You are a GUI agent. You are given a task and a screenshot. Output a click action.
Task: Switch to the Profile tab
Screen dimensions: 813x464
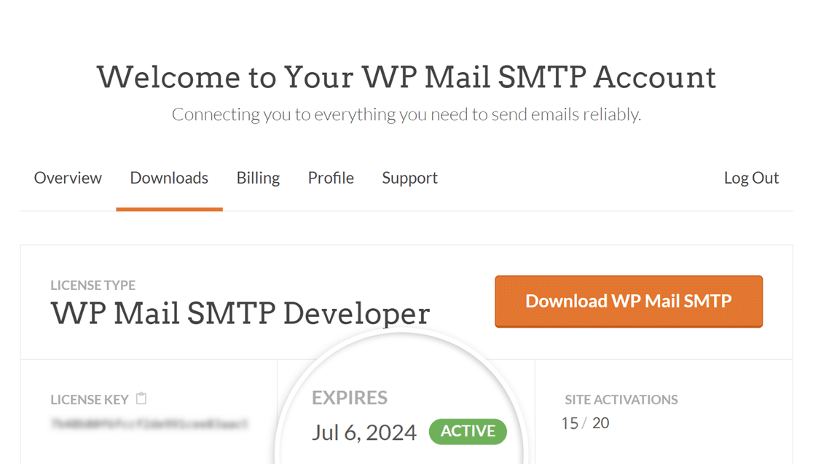pos(331,178)
